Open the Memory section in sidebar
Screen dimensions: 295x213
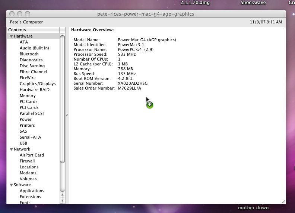click(28, 96)
